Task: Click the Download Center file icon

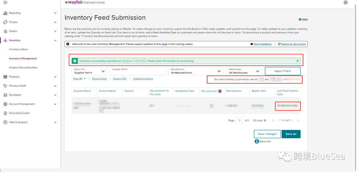Action: pos(5,113)
